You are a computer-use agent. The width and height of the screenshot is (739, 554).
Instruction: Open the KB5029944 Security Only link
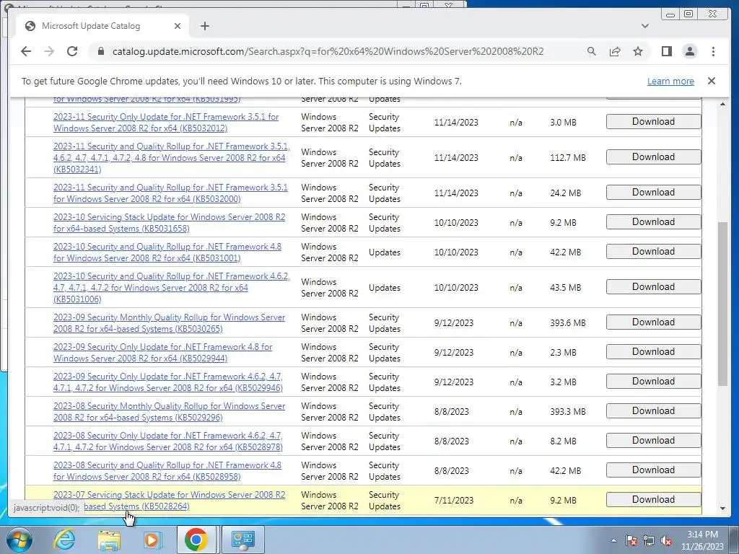(x=162, y=353)
